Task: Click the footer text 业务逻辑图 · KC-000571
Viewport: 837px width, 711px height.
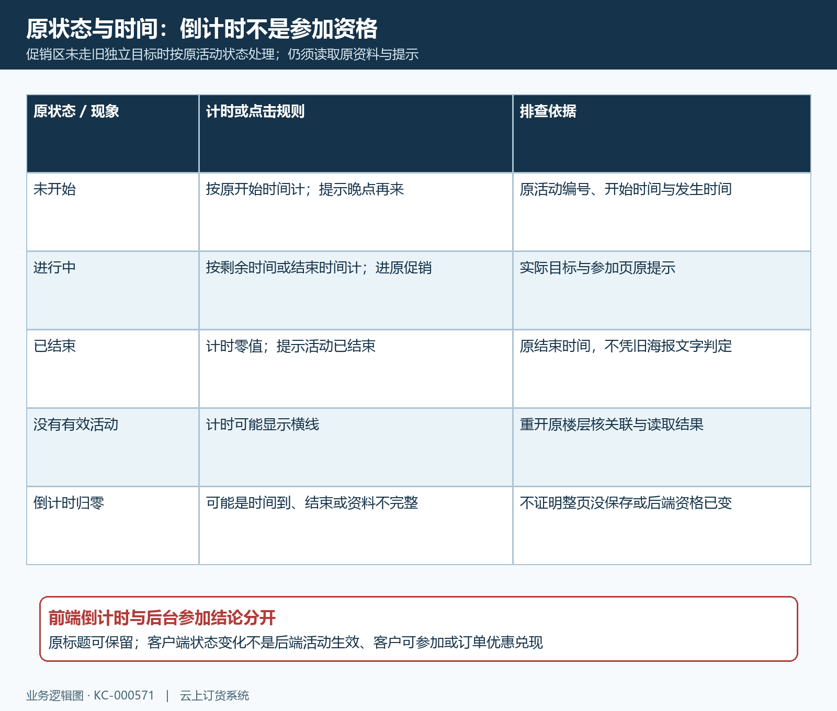Action: 90,696
